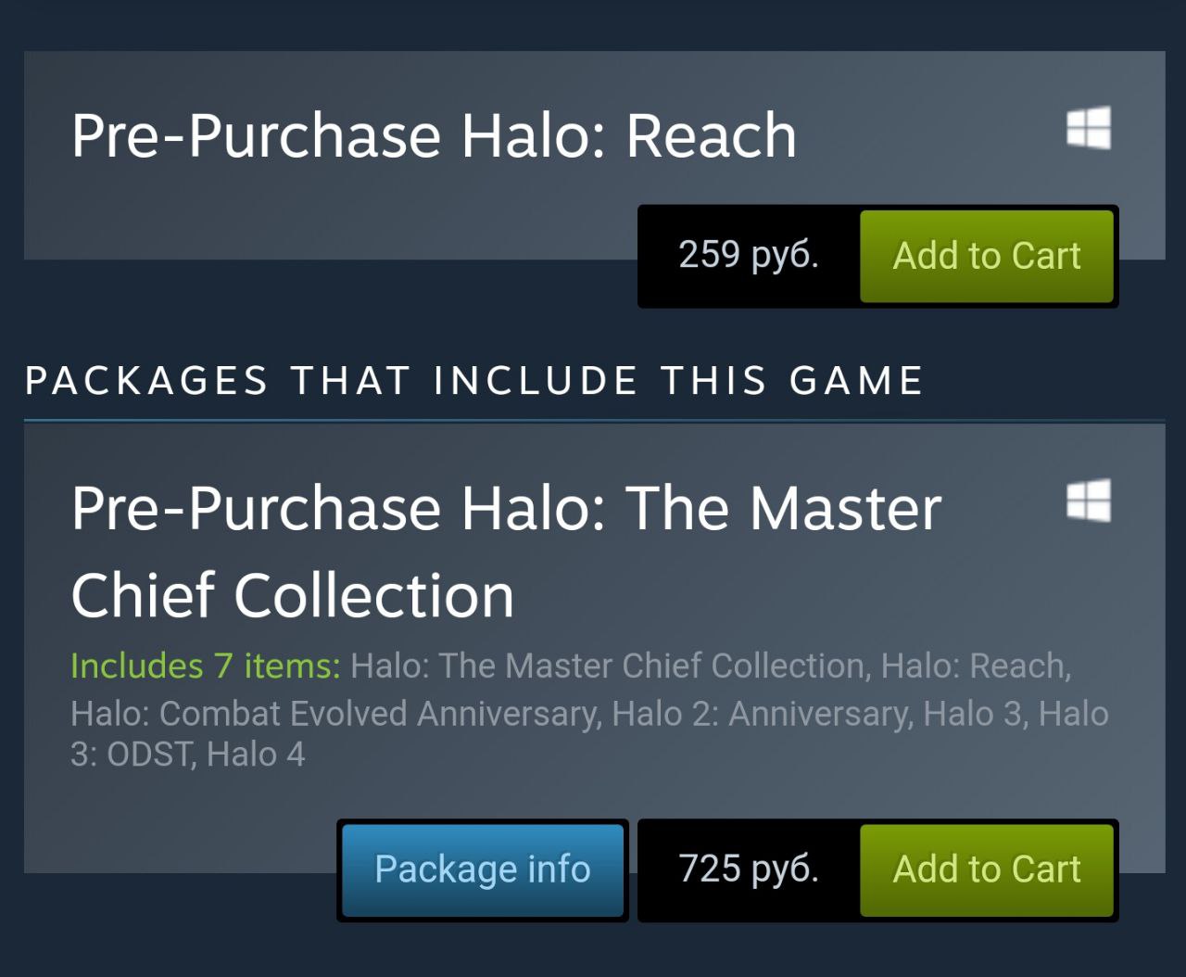
Task: Click the word 'Reach' in the top title
Action: pyautogui.click(x=711, y=135)
